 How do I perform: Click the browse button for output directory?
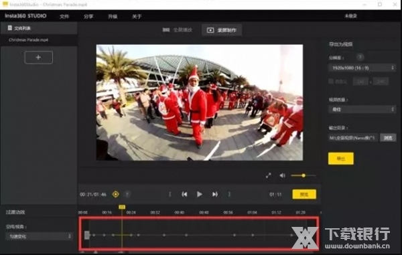coord(388,138)
